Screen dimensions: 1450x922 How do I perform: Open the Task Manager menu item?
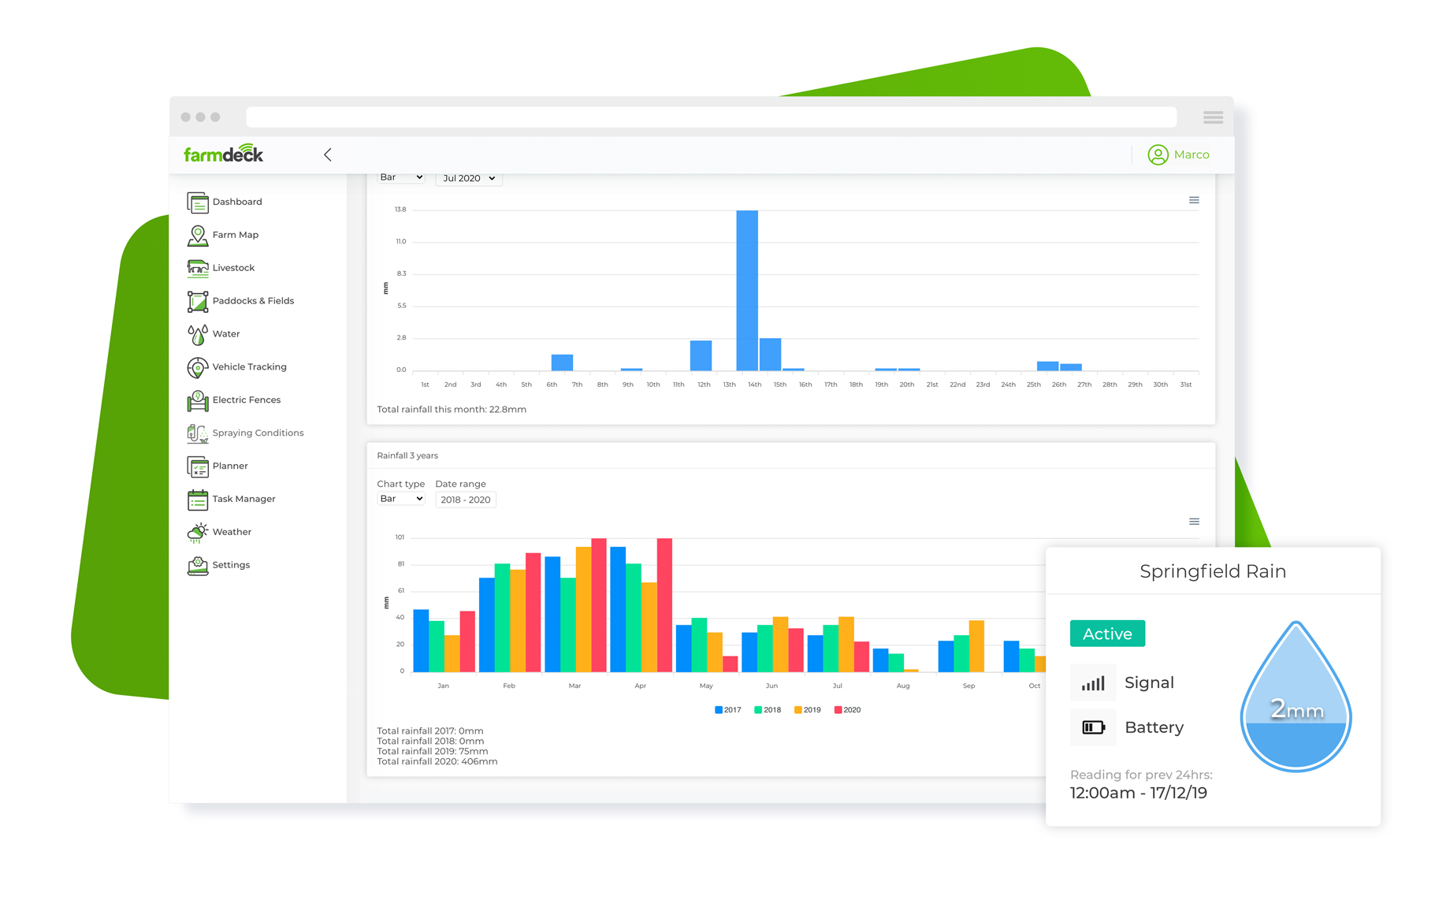(244, 500)
